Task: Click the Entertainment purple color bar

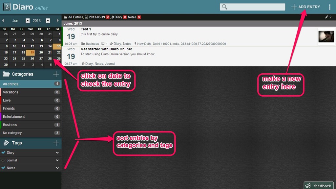Action: click(x=1, y=117)
